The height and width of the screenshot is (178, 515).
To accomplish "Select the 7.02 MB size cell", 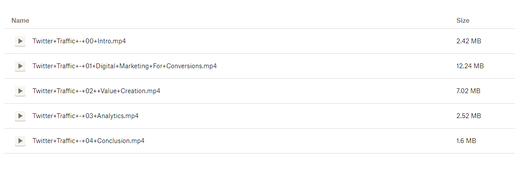I will click(x=468, y=91).
